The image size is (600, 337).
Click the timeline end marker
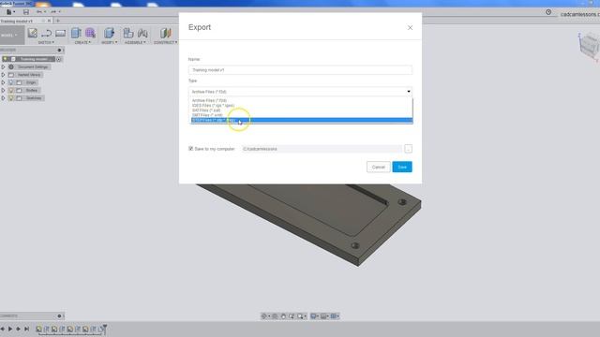click(104, 329)
